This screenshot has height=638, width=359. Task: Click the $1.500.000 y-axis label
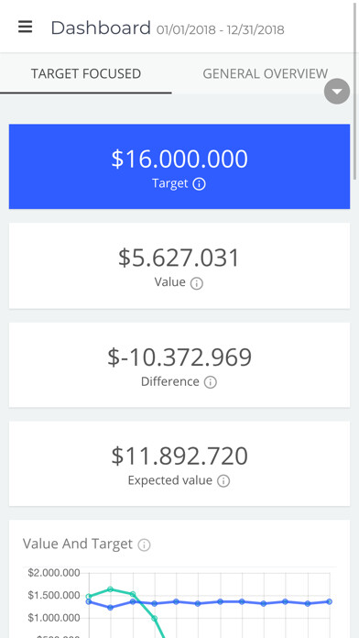54,595
